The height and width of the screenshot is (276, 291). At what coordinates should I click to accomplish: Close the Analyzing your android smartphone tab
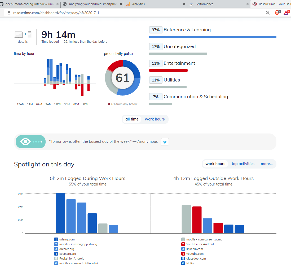pos(121,4)
